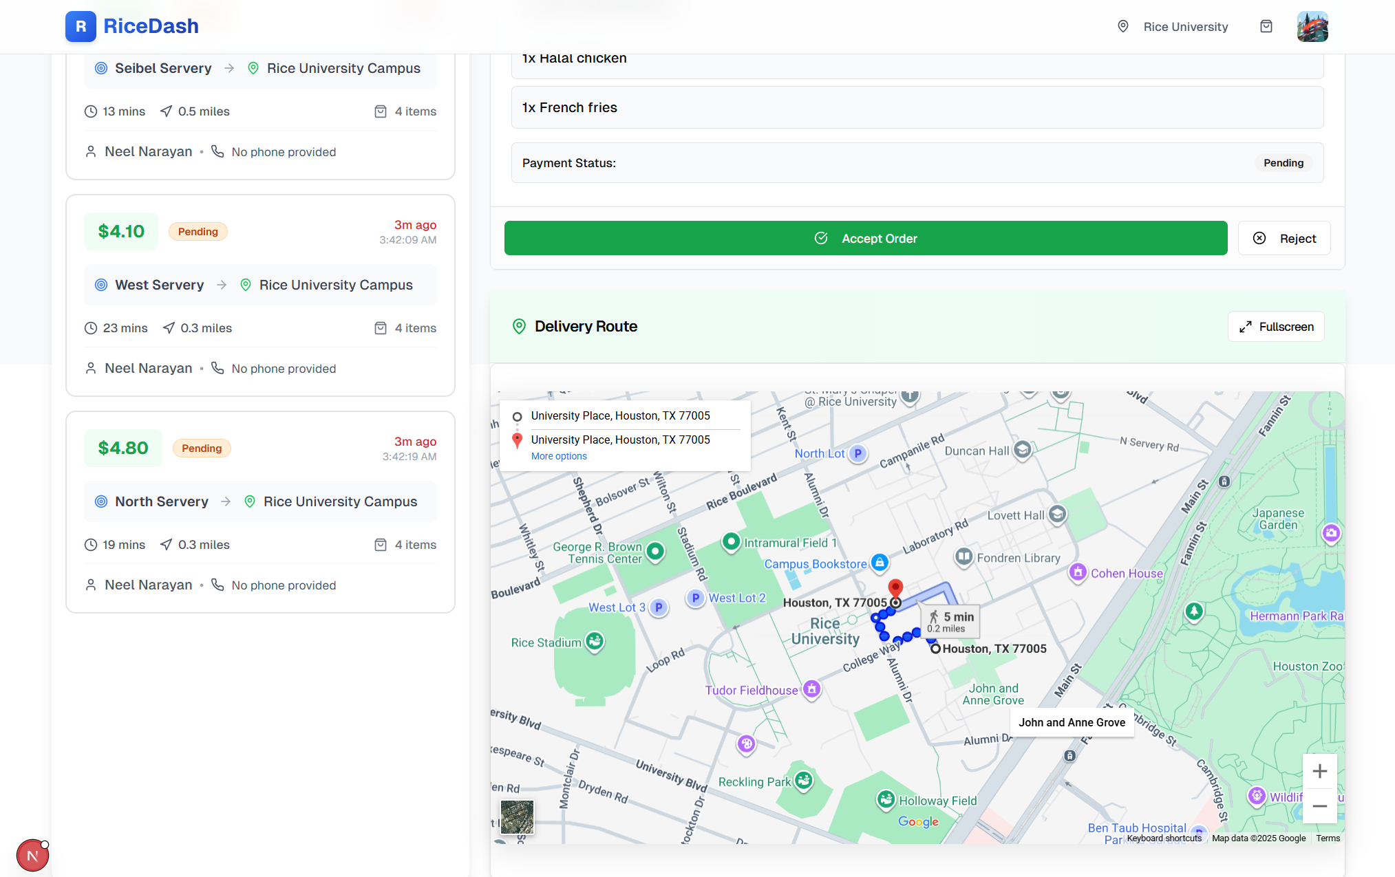Image resolution: width=1395 pixels, height=877 pixels.
Task: Click the North Lot parking icon
Action: (858, 453)
